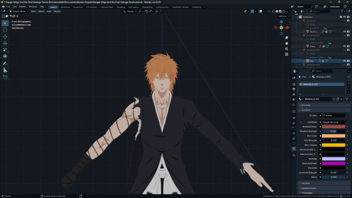Image resolution: width=352 pixels, height=198 pixels.
Task: Select the Add Cube tool
Action: [x=5, y=77]
